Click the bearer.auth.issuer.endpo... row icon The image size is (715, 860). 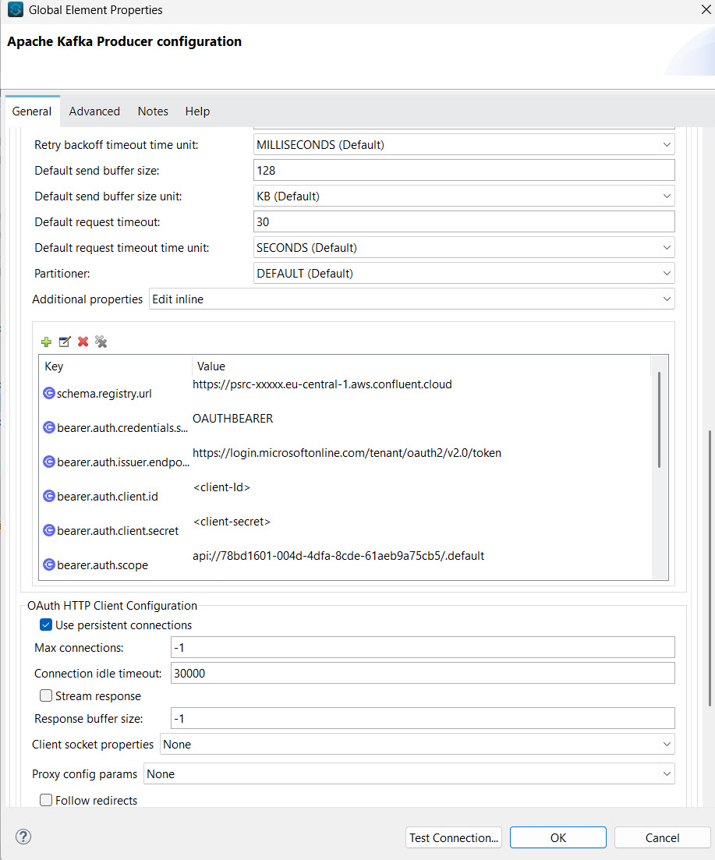(49, 462)
